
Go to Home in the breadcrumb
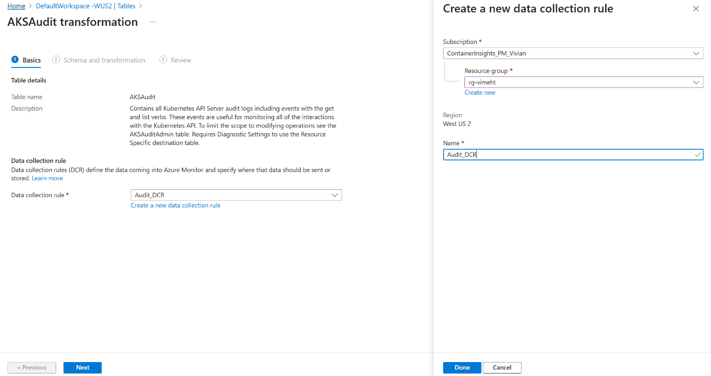tap(16, 6)
